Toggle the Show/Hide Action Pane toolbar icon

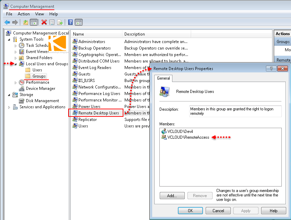[x=79, y=23]
